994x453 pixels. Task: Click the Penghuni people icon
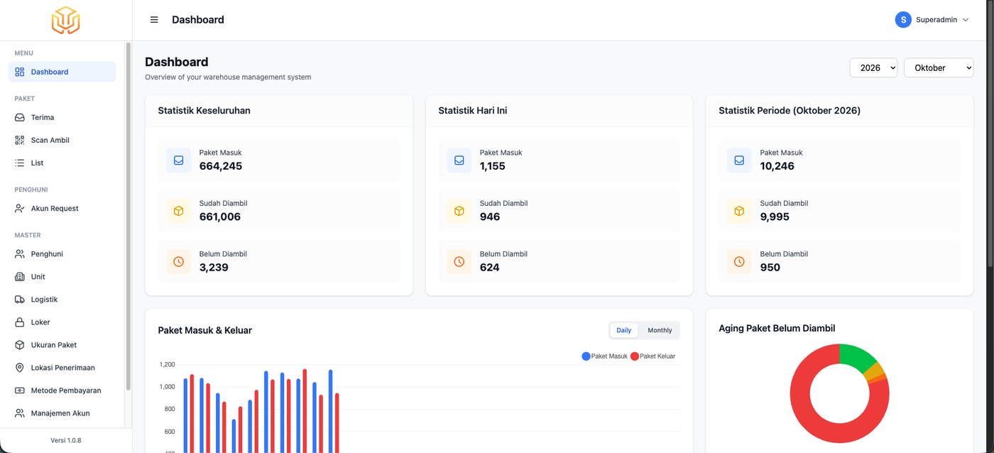[20, 253]
